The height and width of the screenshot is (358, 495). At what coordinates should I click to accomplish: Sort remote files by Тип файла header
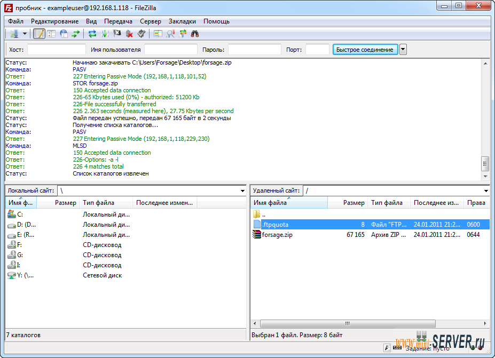click(x=389, y=203)
